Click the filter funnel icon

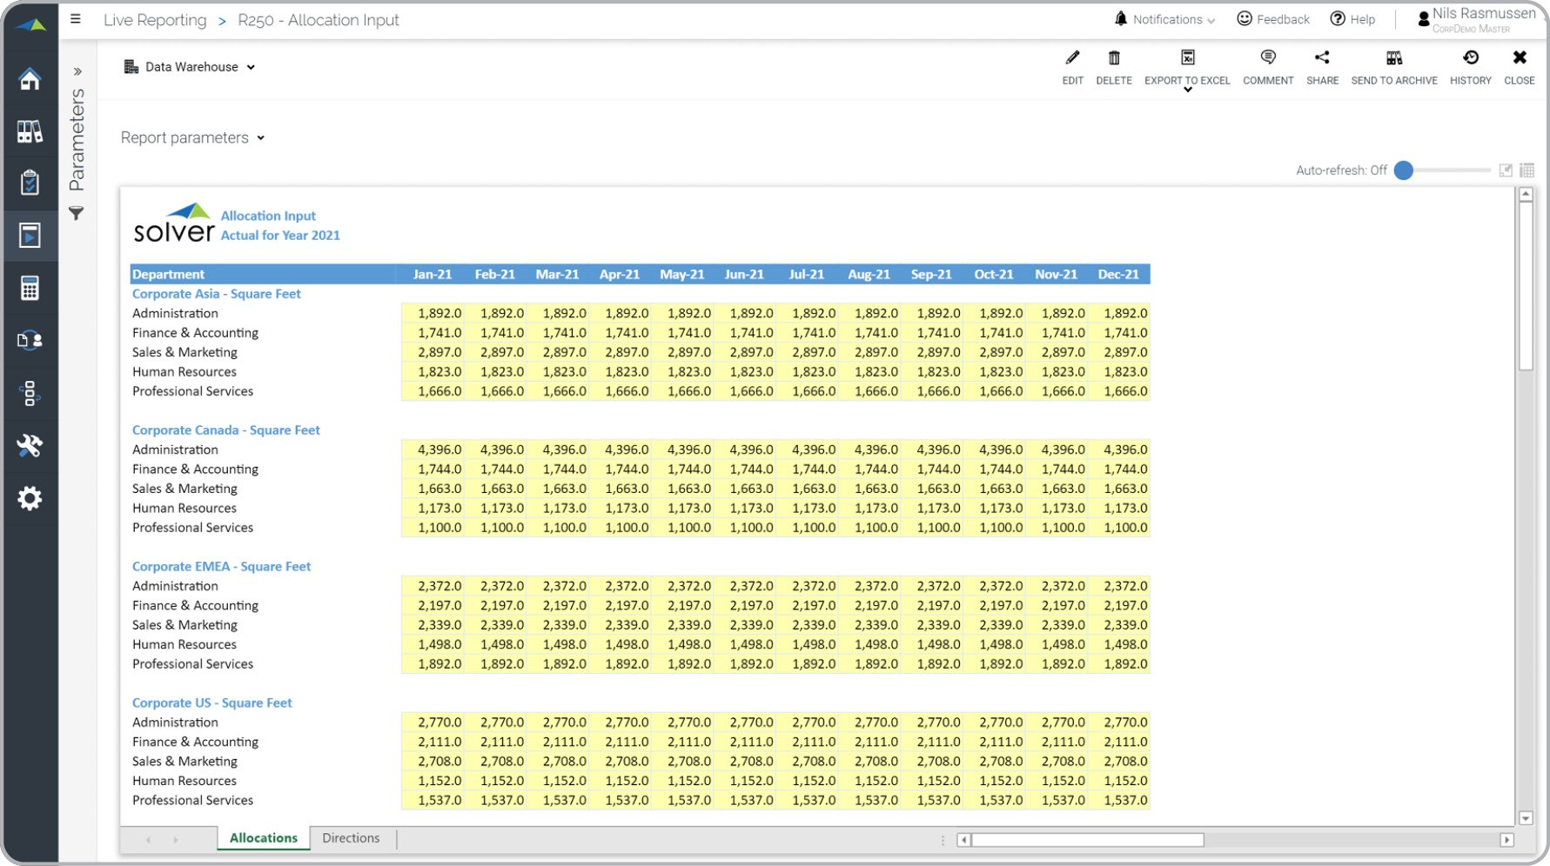(77, 213)
